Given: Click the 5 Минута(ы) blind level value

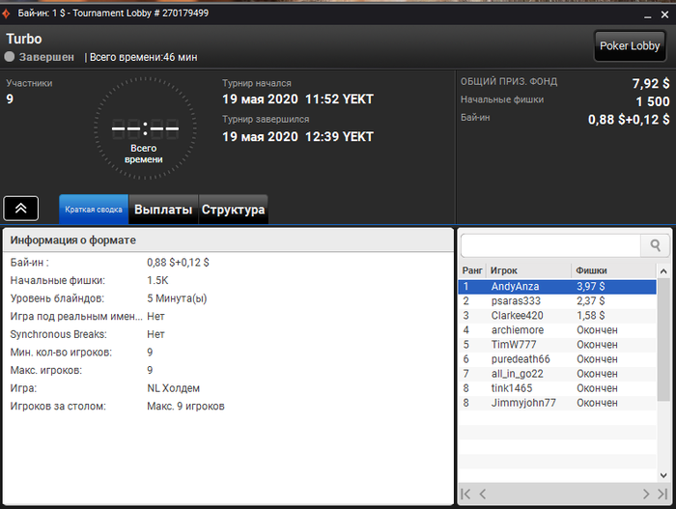Looking at the screenshot, I should [177, 298].
